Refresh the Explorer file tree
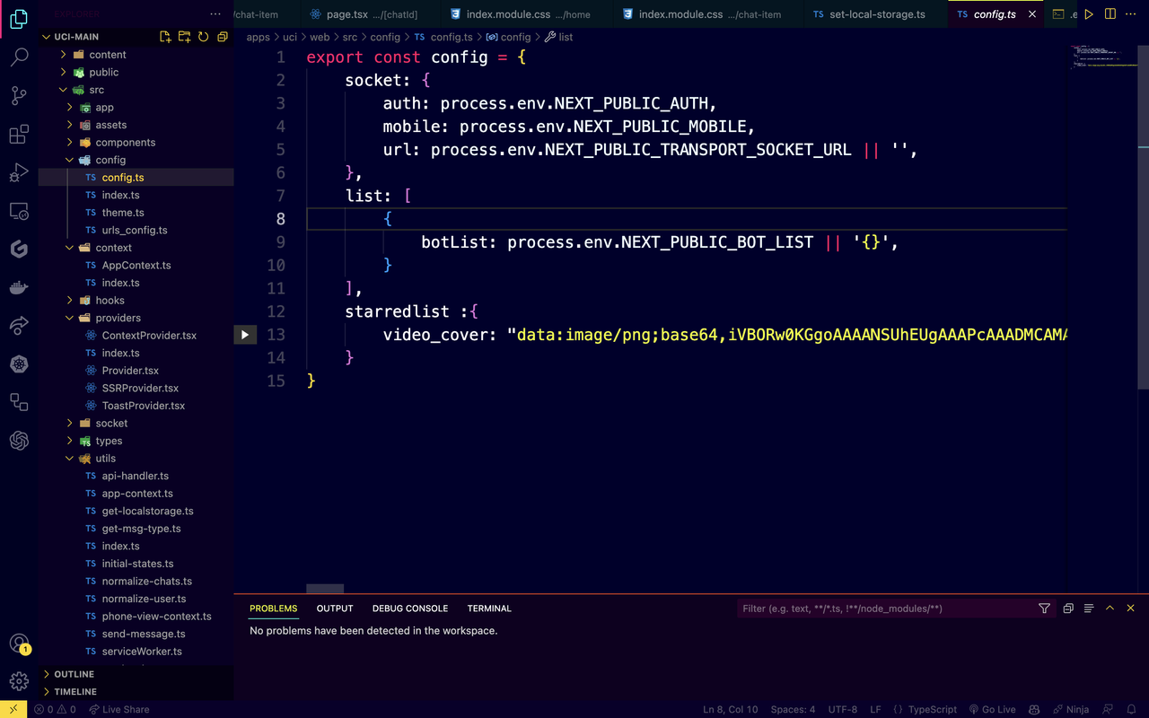1149x718 pixels. (x=203, y=37)
